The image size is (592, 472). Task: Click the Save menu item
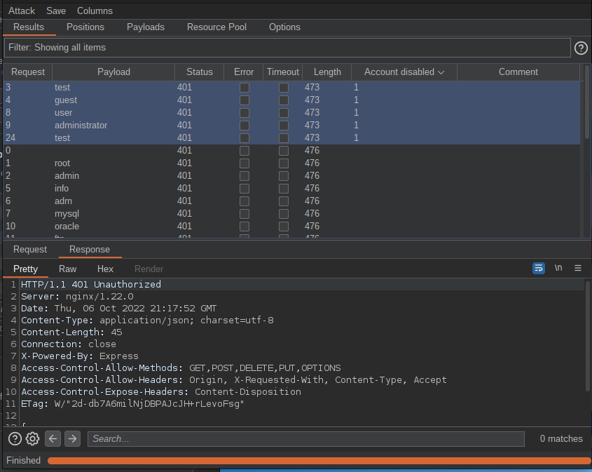56,11
